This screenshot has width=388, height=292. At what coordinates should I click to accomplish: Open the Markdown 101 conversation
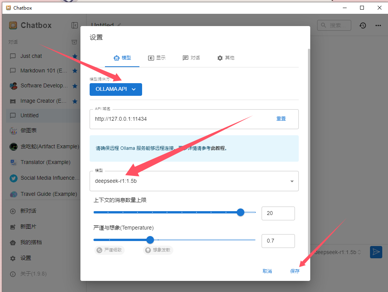[x=44, y=71]
